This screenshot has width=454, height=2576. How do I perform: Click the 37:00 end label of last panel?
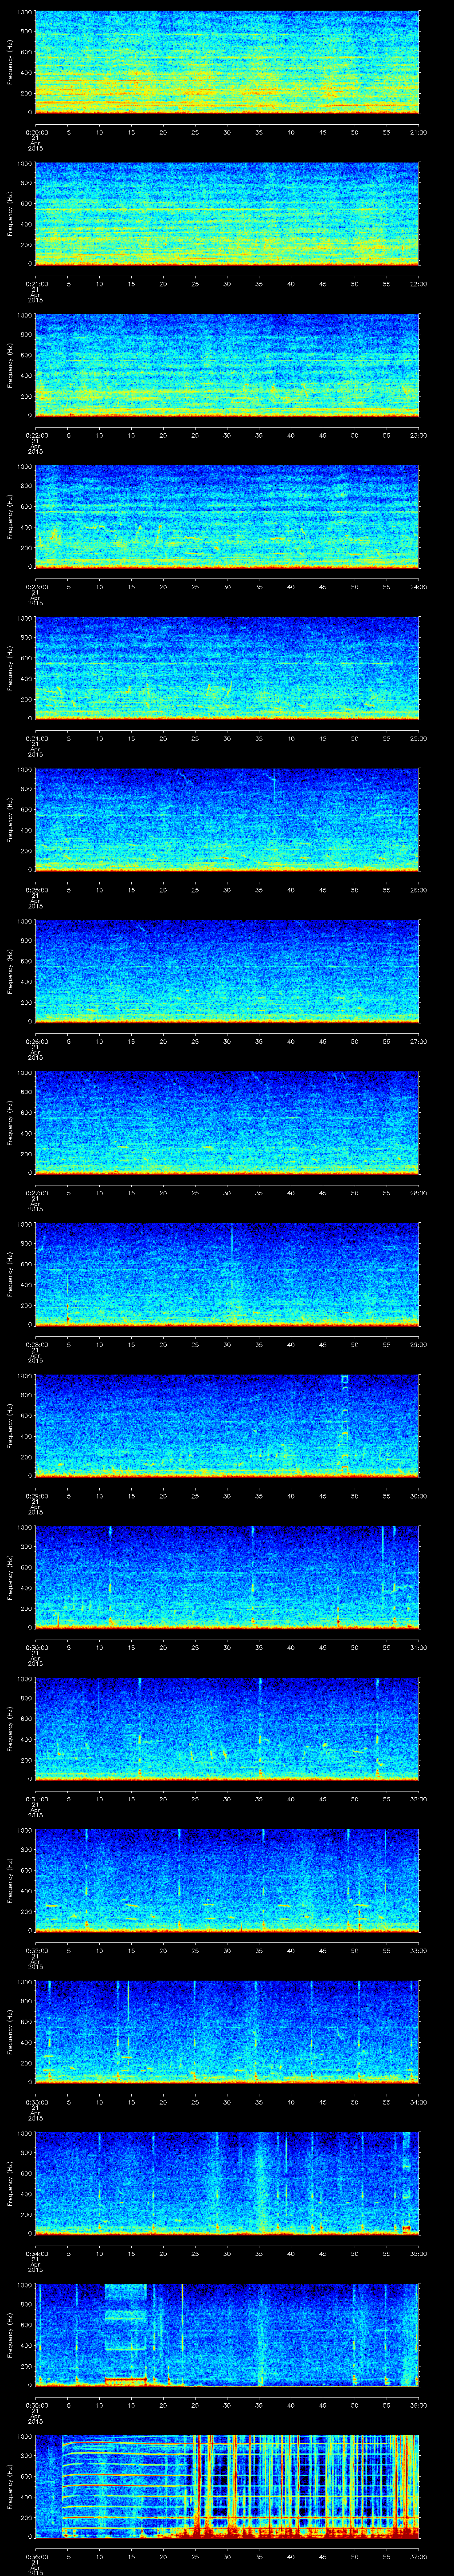point(418,2556)
